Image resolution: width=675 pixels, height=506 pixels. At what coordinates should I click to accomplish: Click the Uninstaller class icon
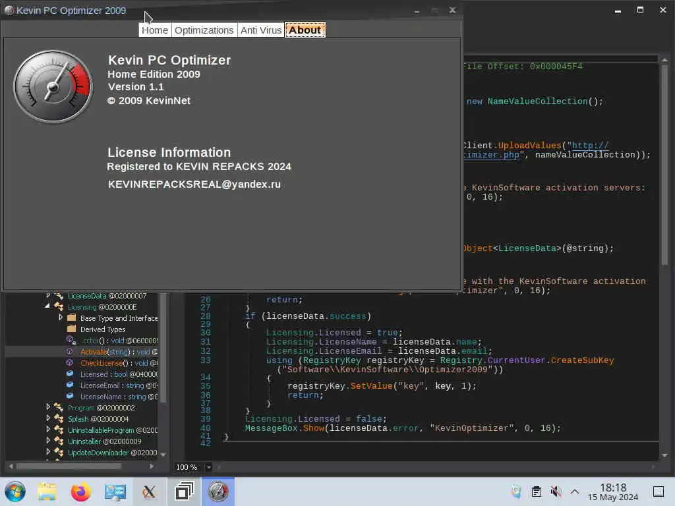(59, 441)
